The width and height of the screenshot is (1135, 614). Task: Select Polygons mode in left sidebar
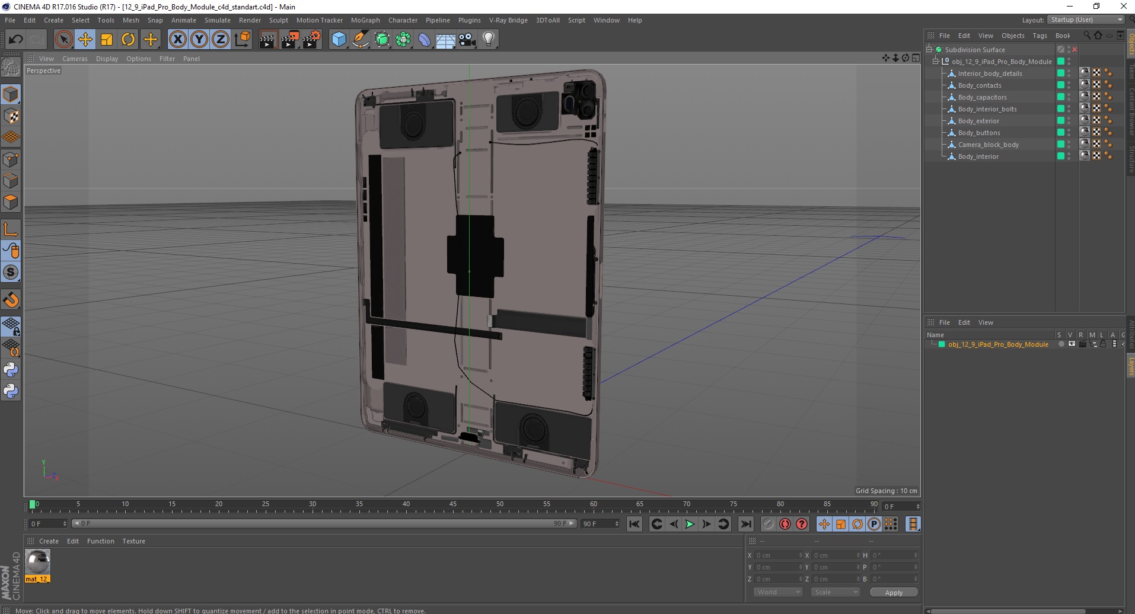click(11, 202)
